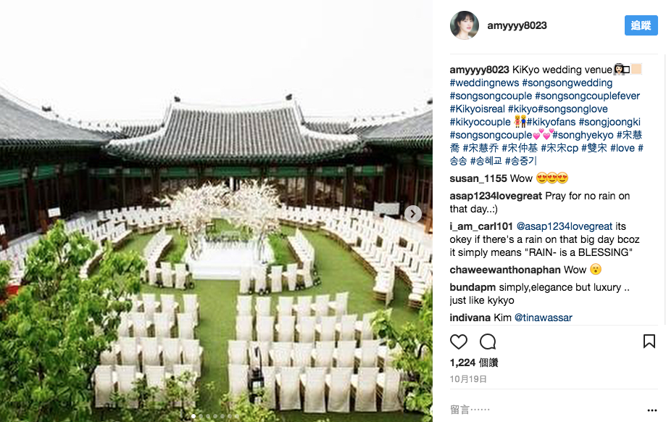The height and width of the screenshot is (422, 666).
Task: Open amyyyy8023's profile picture
Action: click(x=465, y=25)
